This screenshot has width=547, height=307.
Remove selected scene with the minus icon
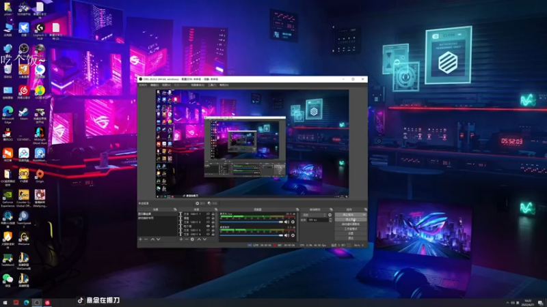coord(146,239)
